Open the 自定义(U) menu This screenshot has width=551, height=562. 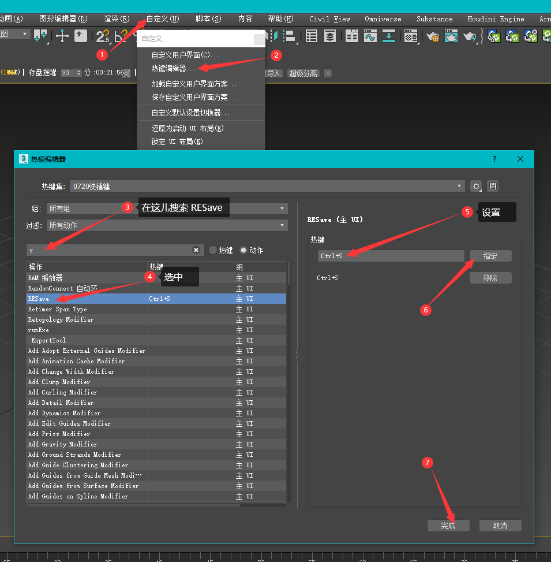click(163, 18)
